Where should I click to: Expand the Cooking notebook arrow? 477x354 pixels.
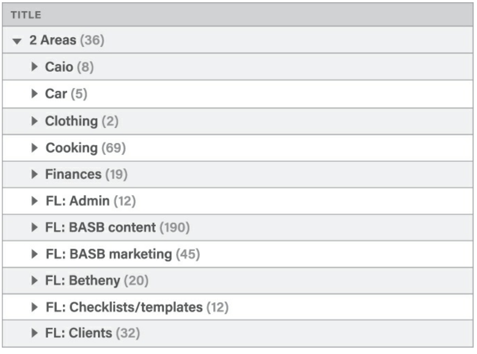(x=35, y=148)
